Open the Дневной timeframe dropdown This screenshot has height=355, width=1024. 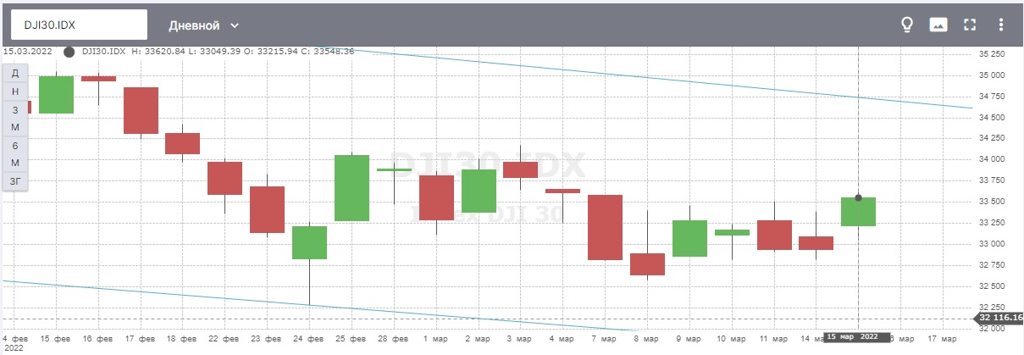(204, 25)
